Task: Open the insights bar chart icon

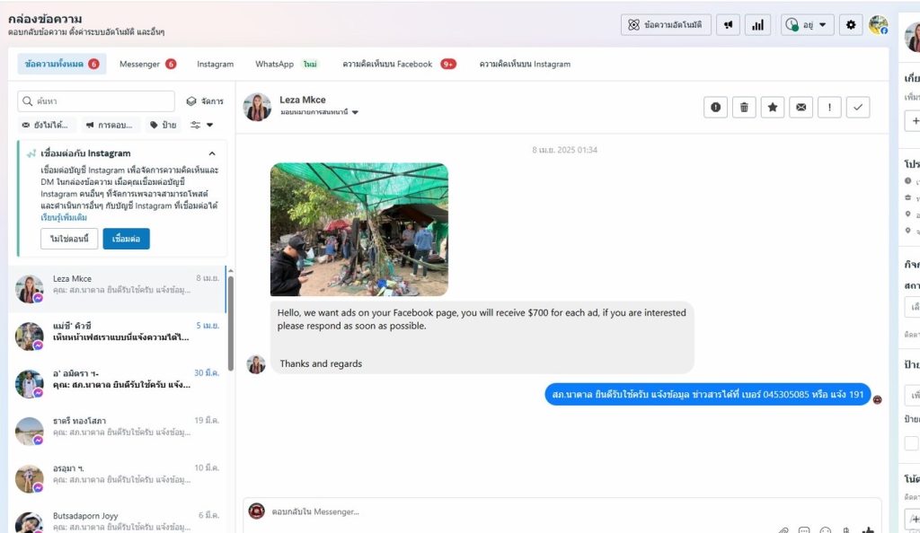Action: pyautogui.click(x=757, y=25)
